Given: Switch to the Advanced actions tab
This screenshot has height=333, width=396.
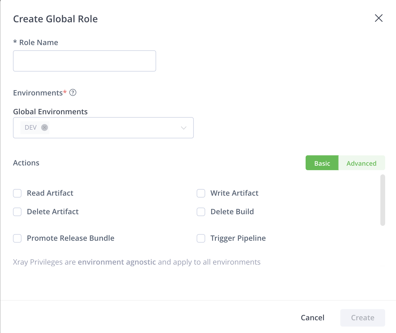Looking at the screenshot, I should (x=362, y=163).
